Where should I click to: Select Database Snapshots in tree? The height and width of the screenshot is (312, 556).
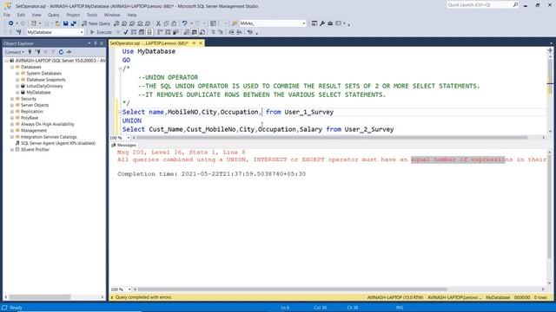46,80
